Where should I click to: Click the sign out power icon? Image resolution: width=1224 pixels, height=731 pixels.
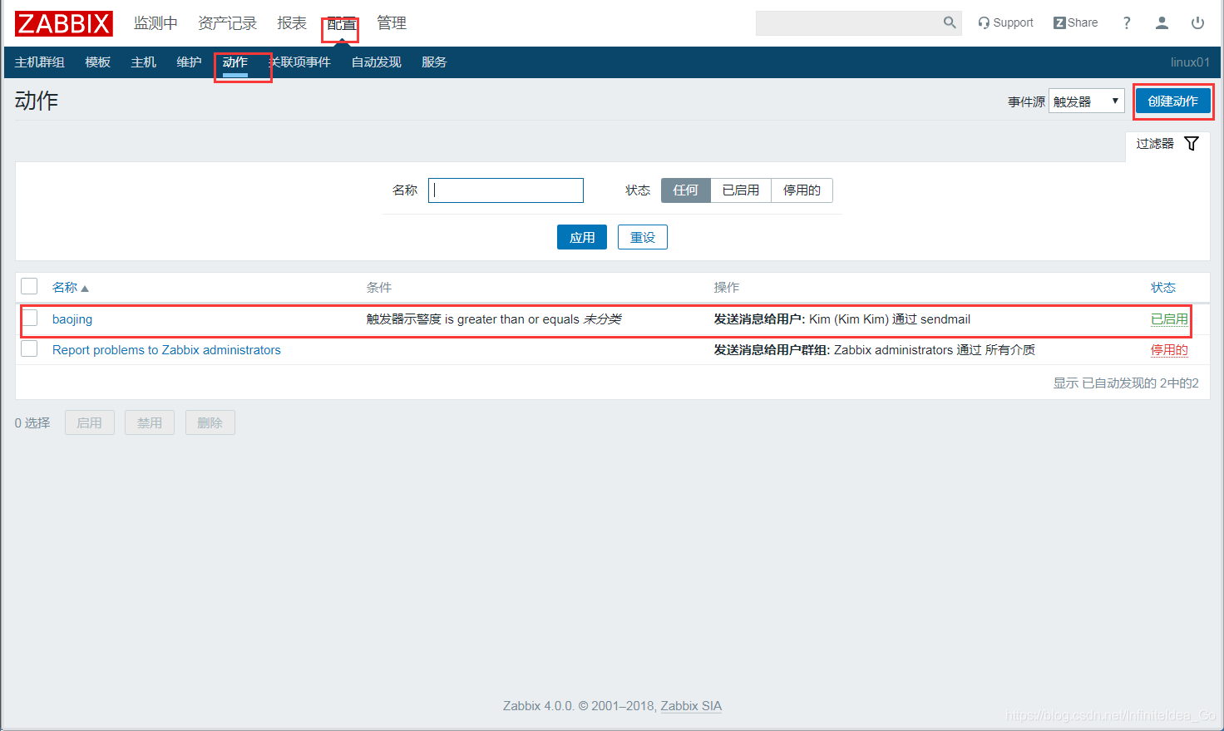[x=1197, y=23]
